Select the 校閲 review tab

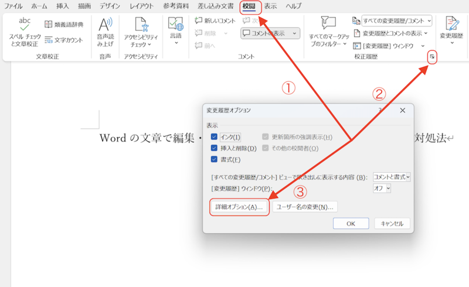click(249, 6)
